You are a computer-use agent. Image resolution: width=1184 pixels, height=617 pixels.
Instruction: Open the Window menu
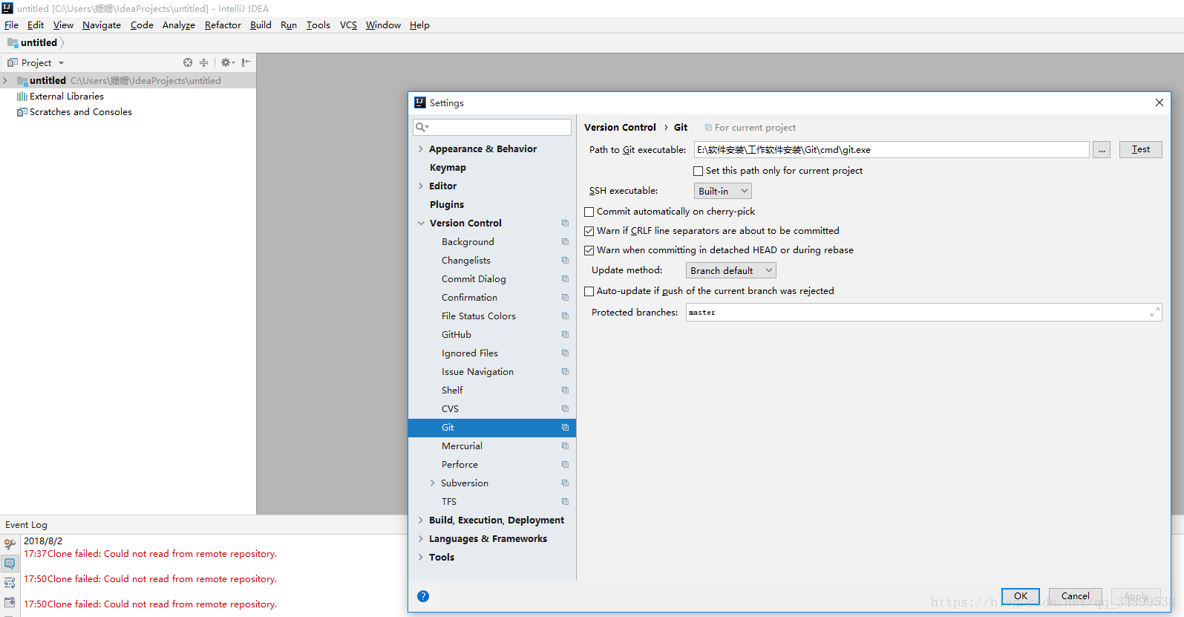(x=383, y=25)
